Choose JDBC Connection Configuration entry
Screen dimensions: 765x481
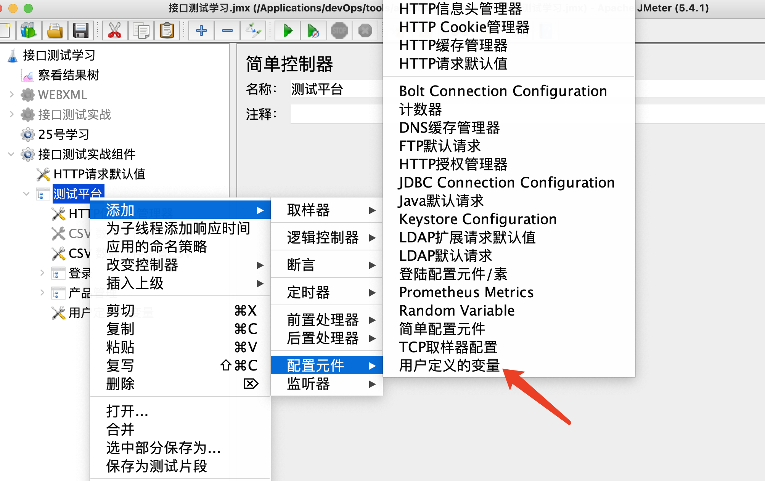[506, 183]
